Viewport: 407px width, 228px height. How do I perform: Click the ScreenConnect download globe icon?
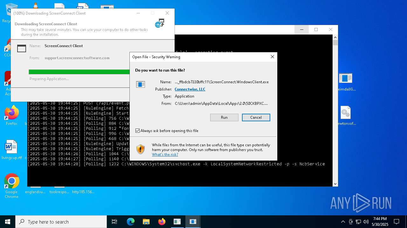click(160, 23)
